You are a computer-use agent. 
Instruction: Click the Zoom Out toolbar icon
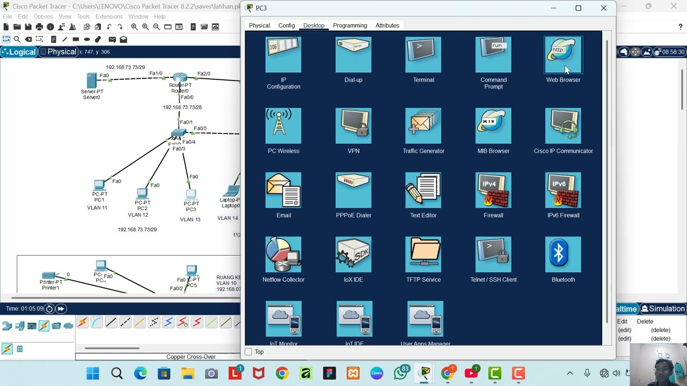(156, 27)
